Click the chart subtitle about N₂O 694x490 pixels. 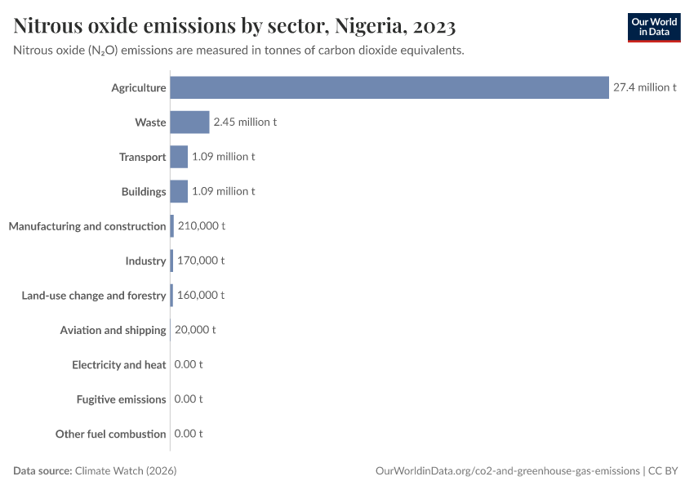click(239, 51)
